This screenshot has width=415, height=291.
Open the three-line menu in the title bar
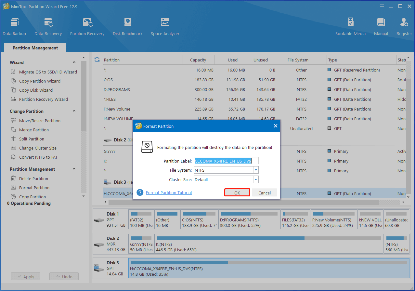382,6
